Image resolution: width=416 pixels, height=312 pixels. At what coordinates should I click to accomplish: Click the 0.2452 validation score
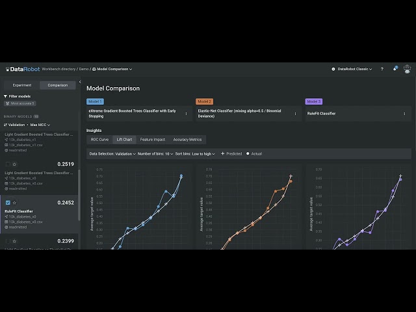(66, 203)
